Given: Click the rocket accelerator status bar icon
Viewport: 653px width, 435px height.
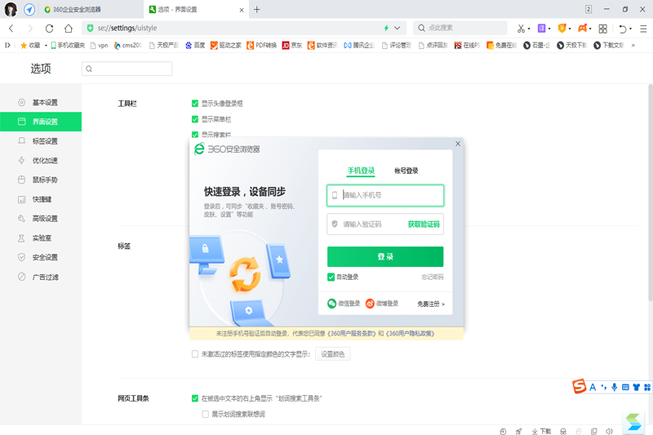Looking at the screenshot, I should [x=518, y=431].
